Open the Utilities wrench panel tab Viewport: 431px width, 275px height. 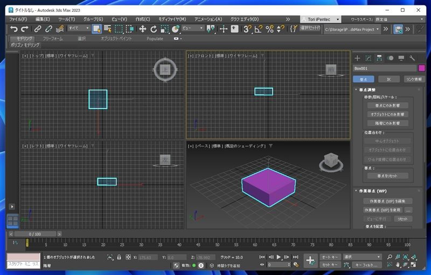(x=412, y=58)
